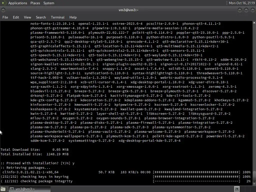Viewport: 256px width, 192px height.
Task: Click the scrollbar up arrow in terminal
Action: (254, 23)
